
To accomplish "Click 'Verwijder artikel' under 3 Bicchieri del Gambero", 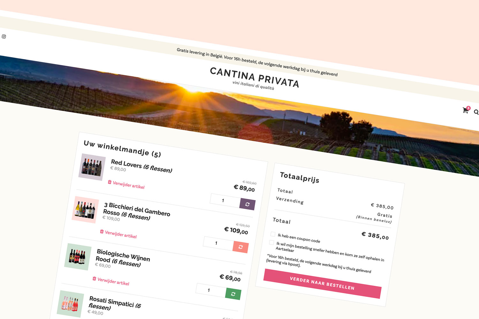I will [x=121, y=234].
